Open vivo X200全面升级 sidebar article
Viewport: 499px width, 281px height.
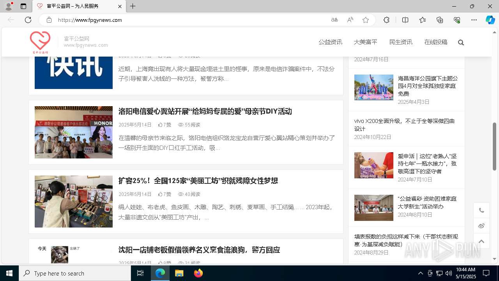(404, 125)
